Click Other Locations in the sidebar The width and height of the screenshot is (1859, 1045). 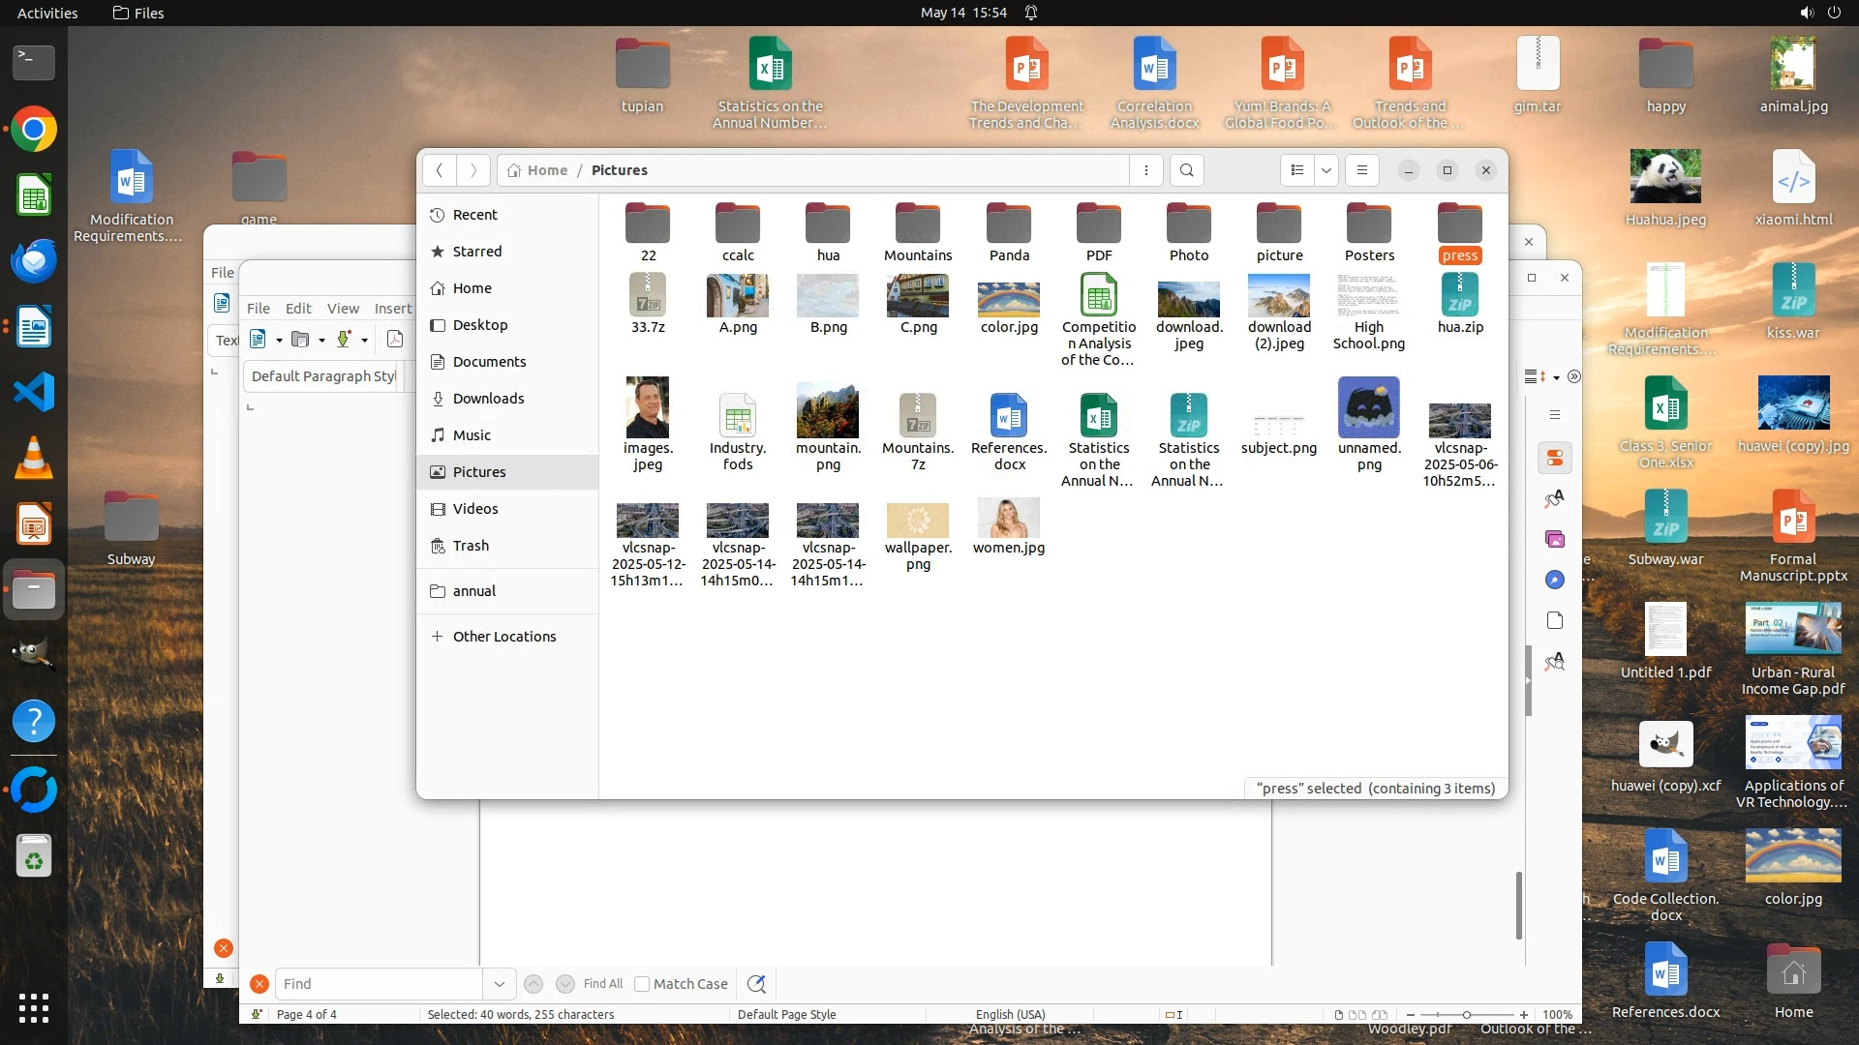point(504,637)
